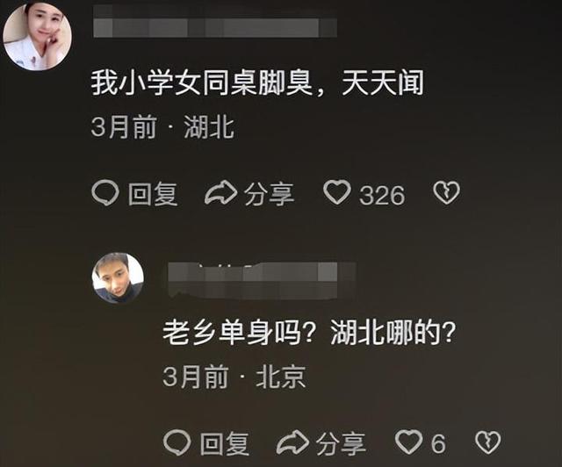Screen dimensions: 562x467
Task: Tap 分享 under the 北京 comment
Action: click(341, 443)
